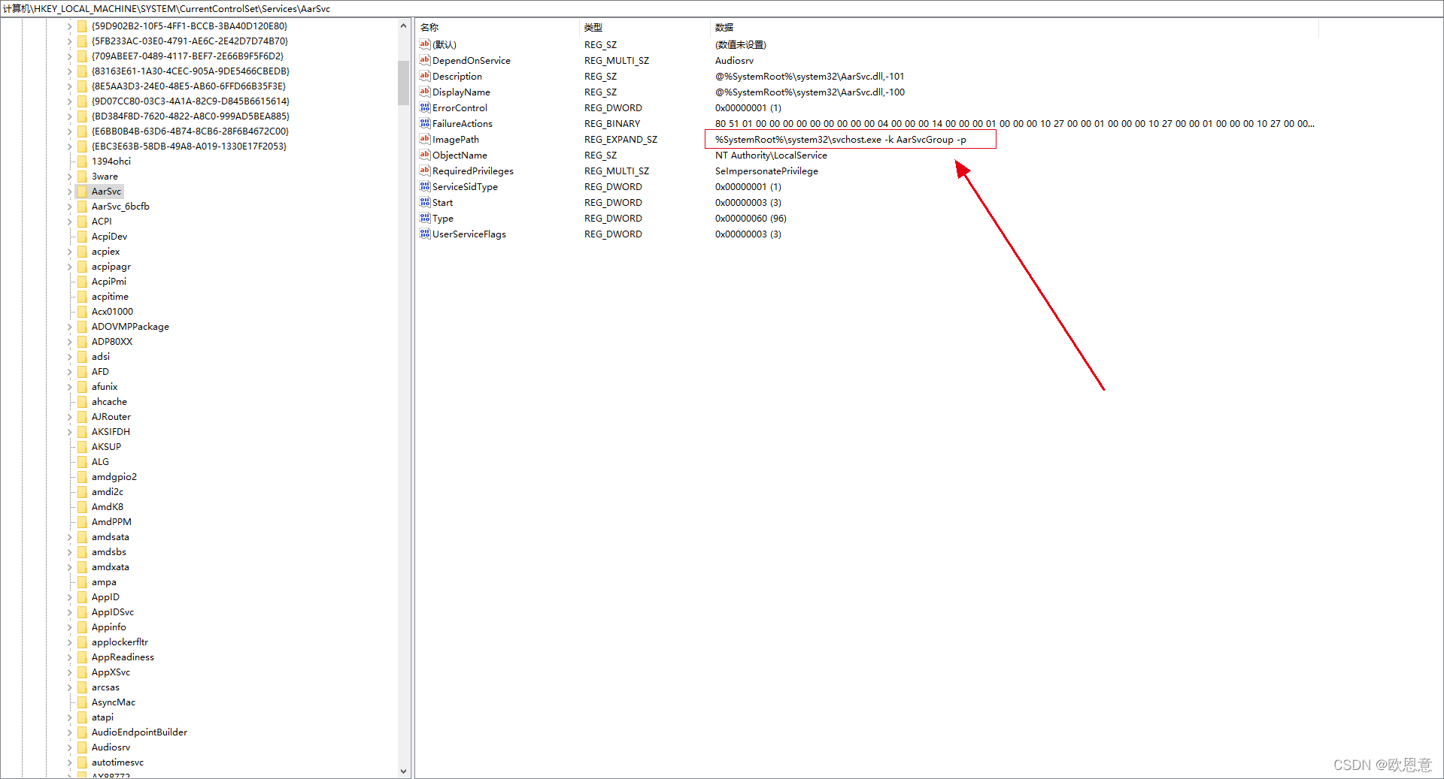Select the FailureActions value name
Viewport: 1444px width, 779px height.
point(463,123)
